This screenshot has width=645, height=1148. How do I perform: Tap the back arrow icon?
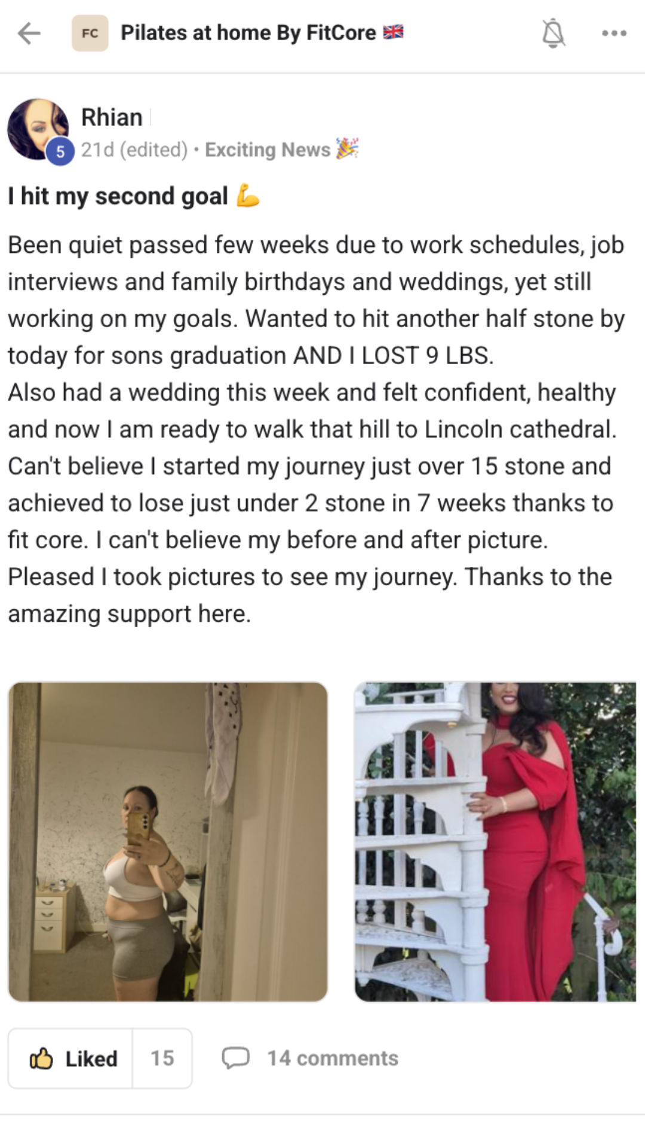29,33
